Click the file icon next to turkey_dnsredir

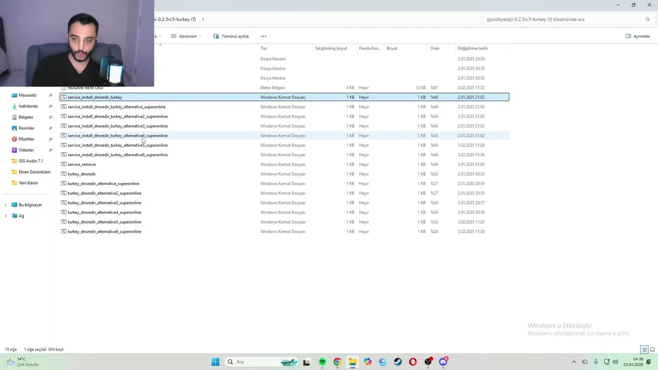pyautogui.click(x=64, y=174)
